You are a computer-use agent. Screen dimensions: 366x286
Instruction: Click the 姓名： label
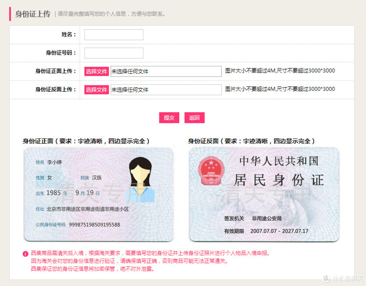click(68, 35)
